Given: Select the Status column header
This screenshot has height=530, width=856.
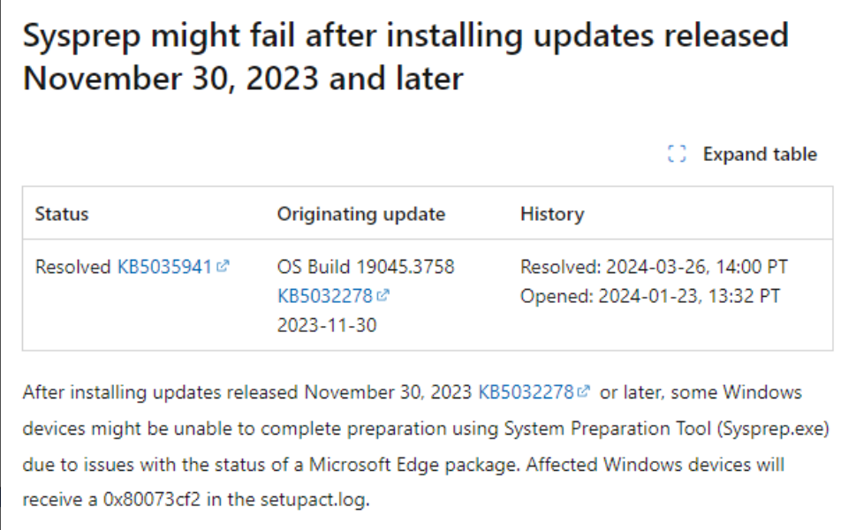Looking at the screenshot, I should [61, 214].
